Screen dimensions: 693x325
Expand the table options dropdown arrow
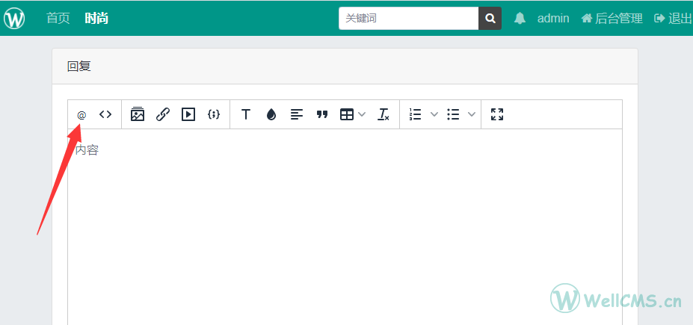pyautogui.click(x=362, y=115)
